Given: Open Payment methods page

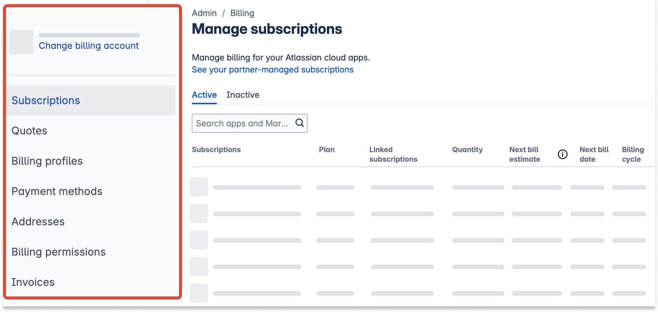Looking at the screenshot, I should (57, 191).
